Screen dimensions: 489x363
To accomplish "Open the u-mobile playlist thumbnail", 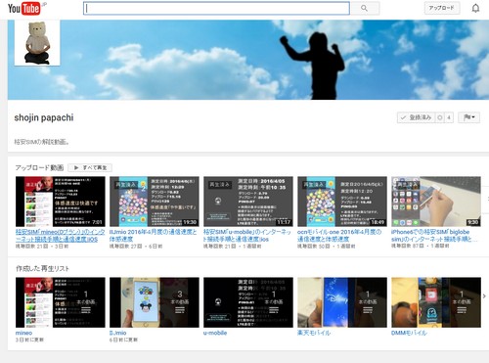I will coord(248,302).
